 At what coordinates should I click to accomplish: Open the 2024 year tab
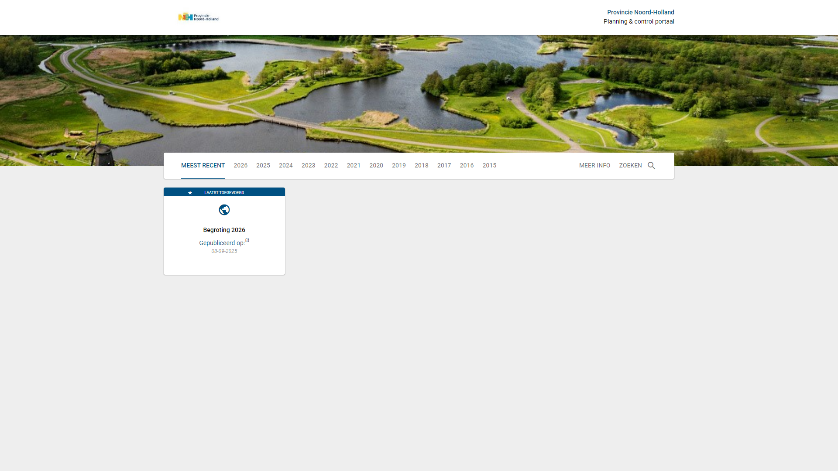coord(286,166)
